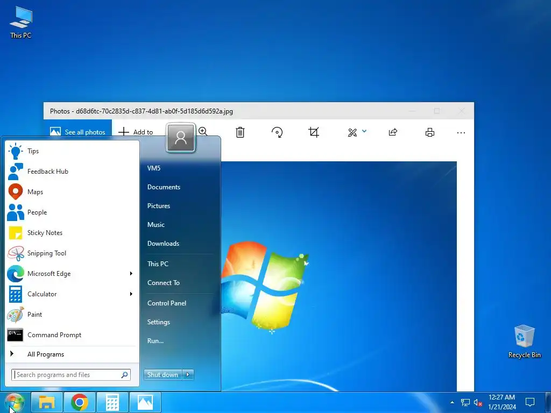This screenshot has height=413, width=551.
Task: Open Tips from the start menu
Action: click(72, 151)
